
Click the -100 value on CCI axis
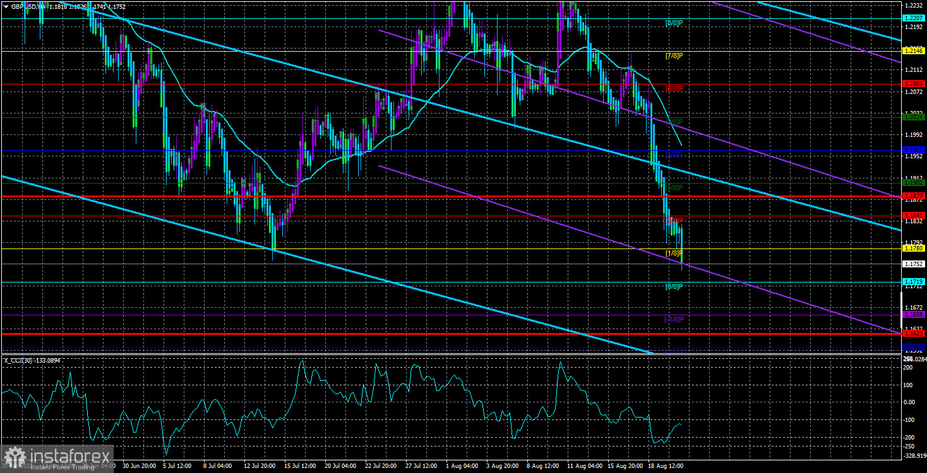click(910, 419)
